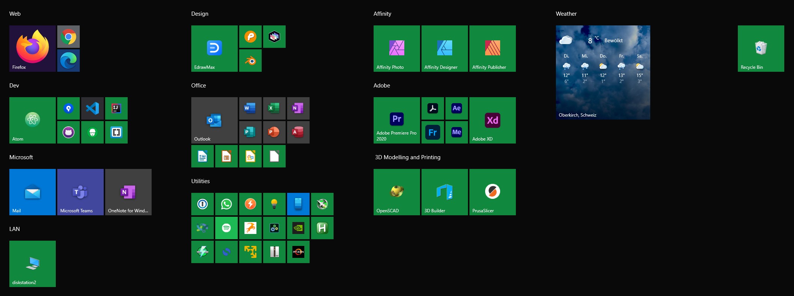This screenshot has width=794, height=296.
Task: Launch Microsoft Publisher tile
Action: point(250,132)
